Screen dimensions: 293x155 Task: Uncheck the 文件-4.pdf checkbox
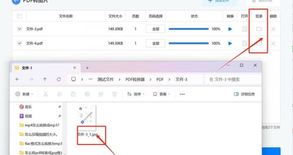coord(19,43)
